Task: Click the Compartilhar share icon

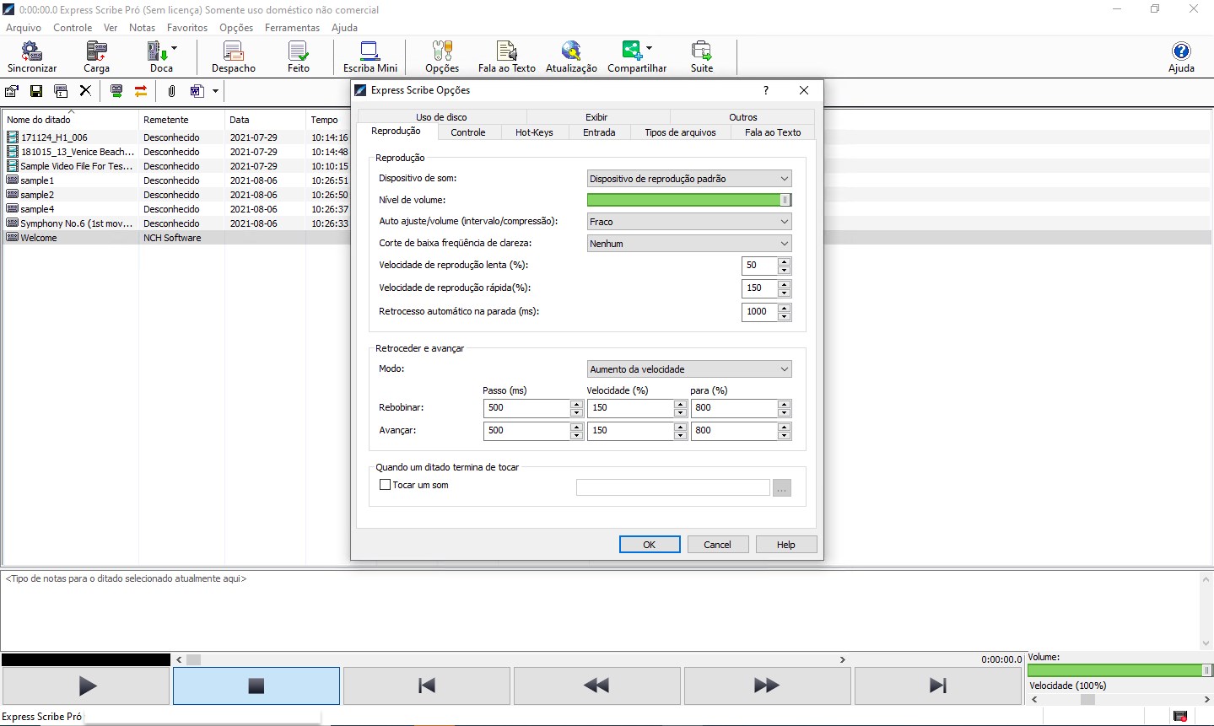Action: (x=633, y=57)
